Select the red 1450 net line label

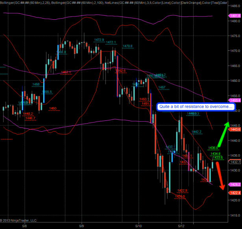53,108
